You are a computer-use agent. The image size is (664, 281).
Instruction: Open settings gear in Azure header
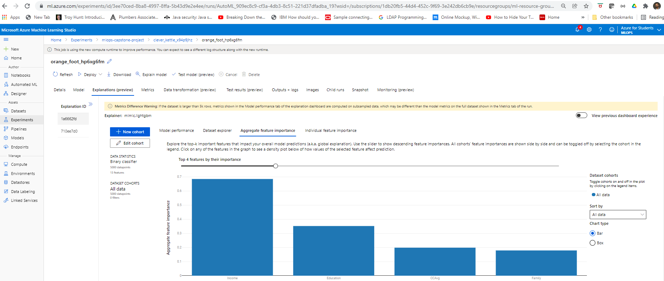click(x=589, y=30)
